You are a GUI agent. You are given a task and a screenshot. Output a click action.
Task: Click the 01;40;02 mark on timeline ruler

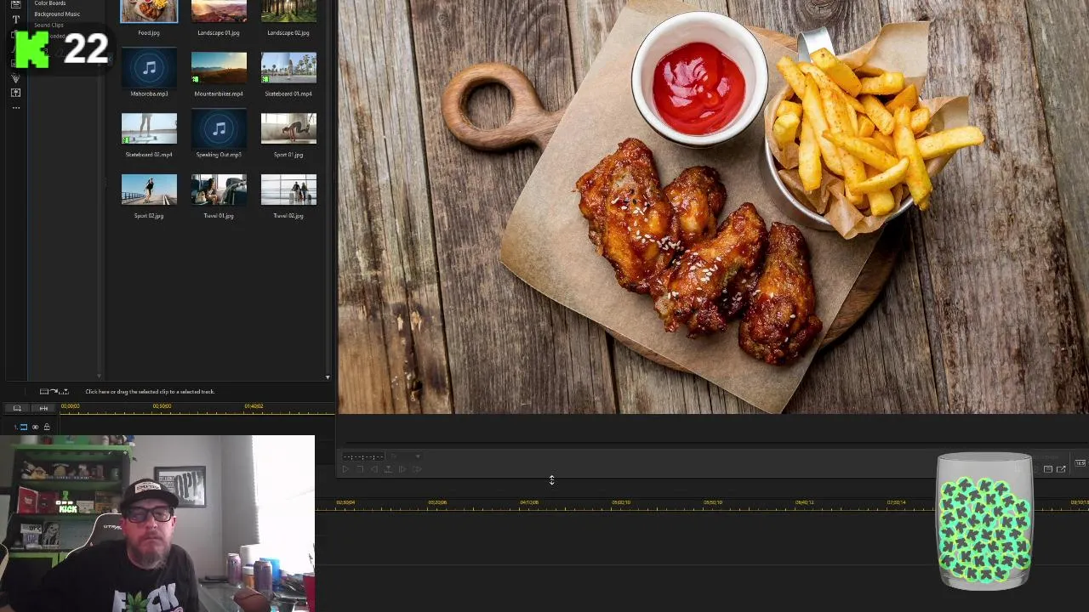[254, 406]
